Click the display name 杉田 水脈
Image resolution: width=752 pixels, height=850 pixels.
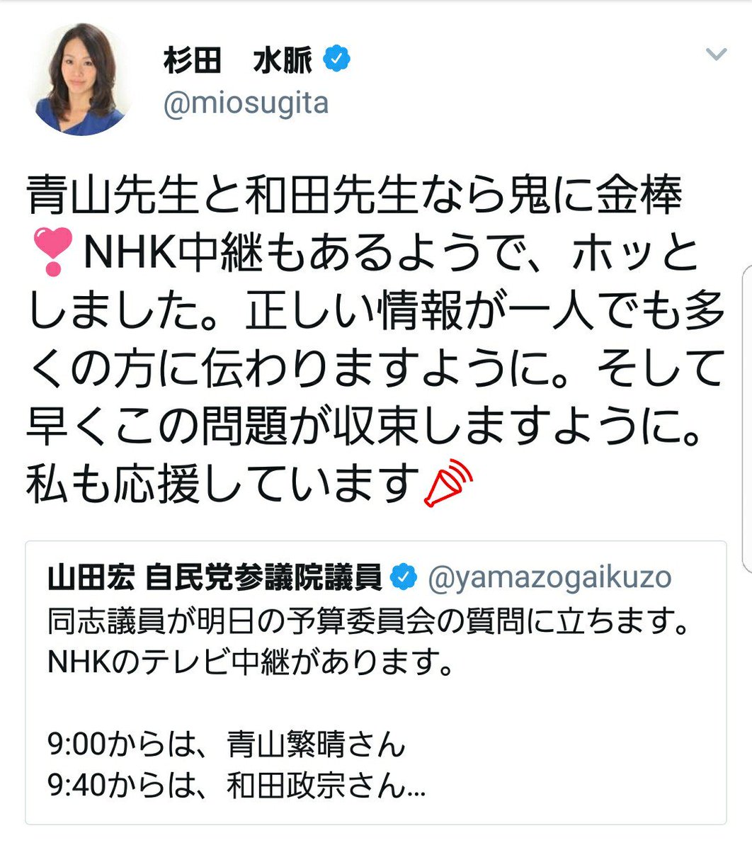coord(237,62)
